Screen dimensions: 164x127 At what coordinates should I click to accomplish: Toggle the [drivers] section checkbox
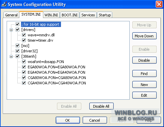pyautogui.click(x=17, y=30)
